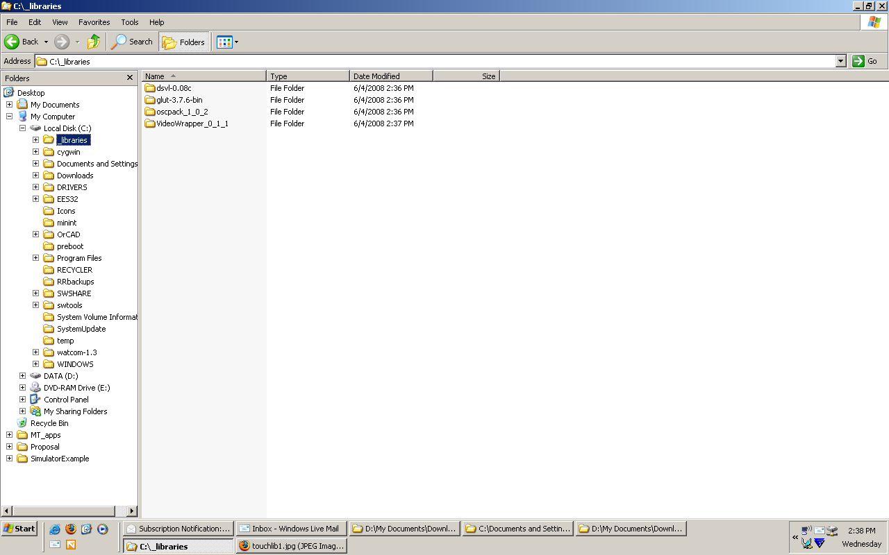889x555 pixels.
Task: Open the Address bar dropdown
Action: pos(841,61)
